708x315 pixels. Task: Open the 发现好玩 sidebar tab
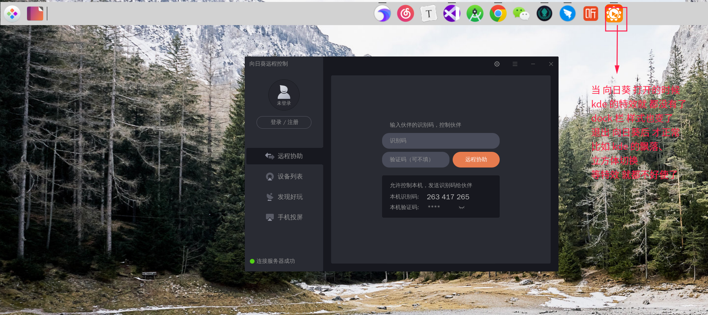[285, 197]
